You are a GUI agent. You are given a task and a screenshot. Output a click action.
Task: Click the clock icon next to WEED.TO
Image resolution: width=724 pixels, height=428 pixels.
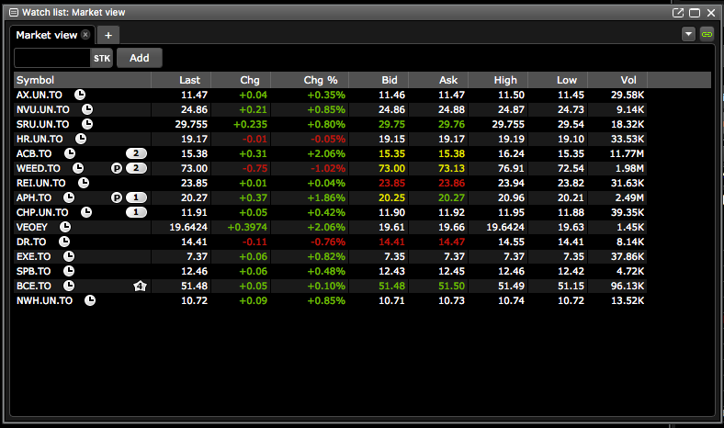[78, 168]
